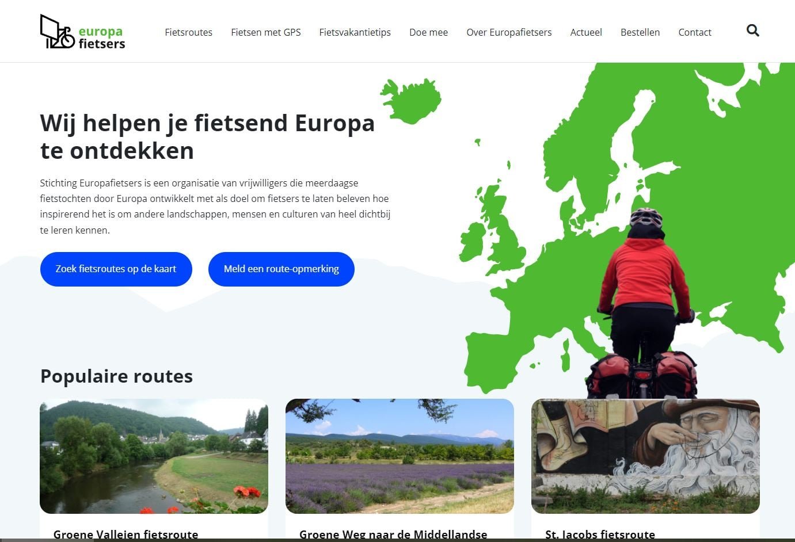The image size is (795, 542).
Task: Open the lavender field route photo
Action: tap(400, 456)
